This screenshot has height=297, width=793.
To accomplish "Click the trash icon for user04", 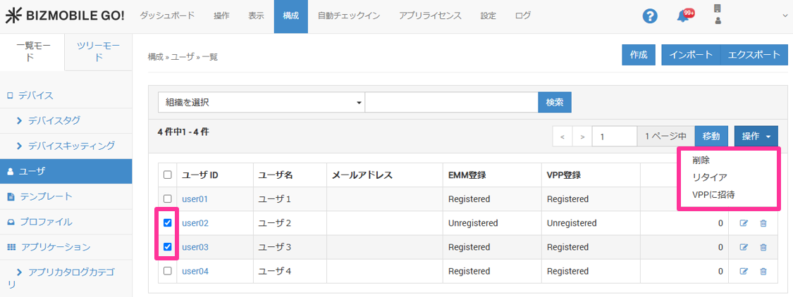I will tap(763, 271).
